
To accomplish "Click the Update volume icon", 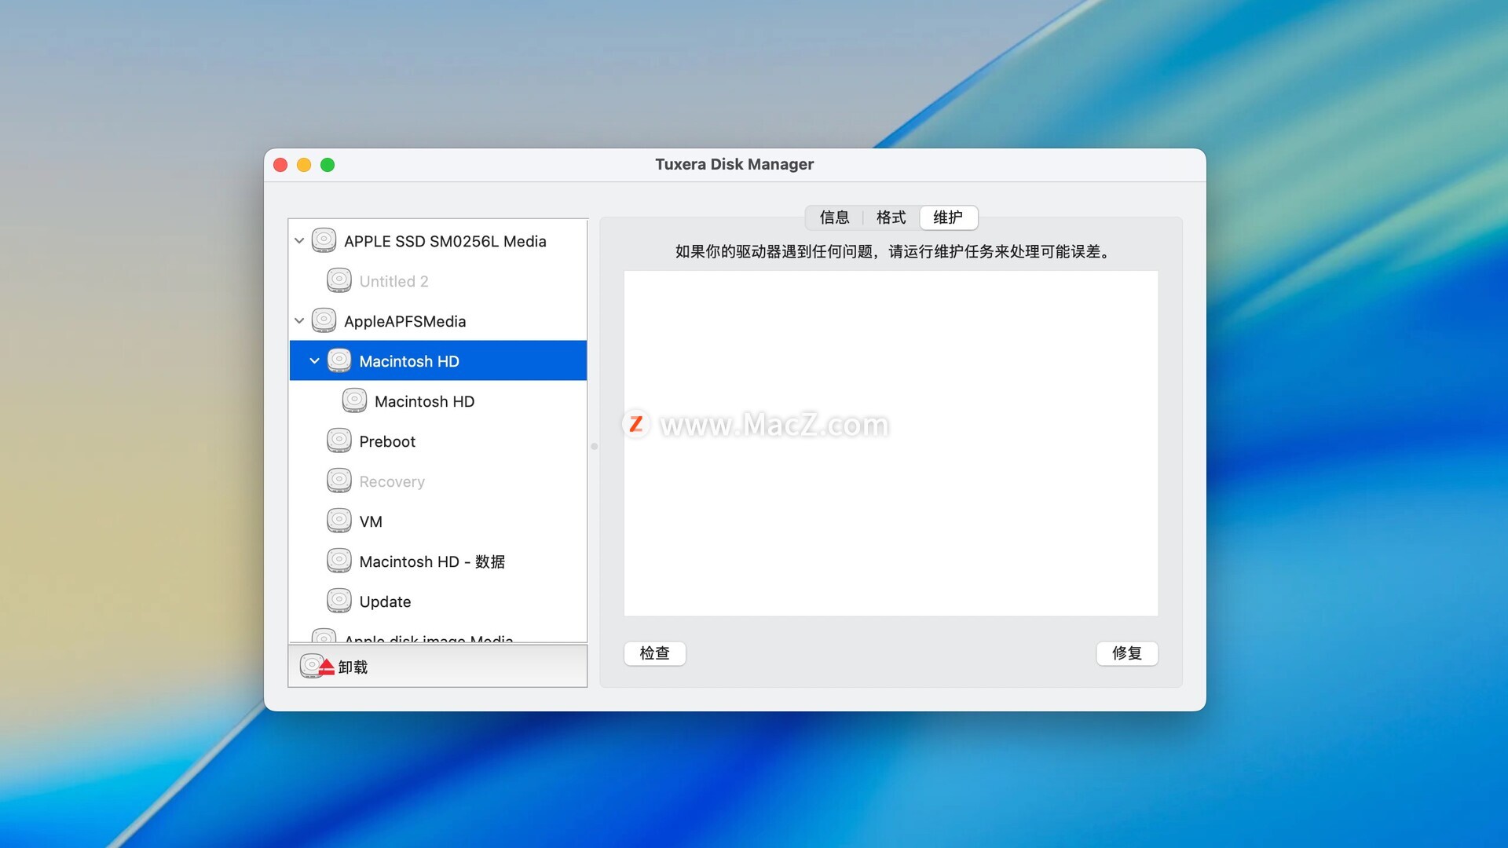I will click(339, 601).
